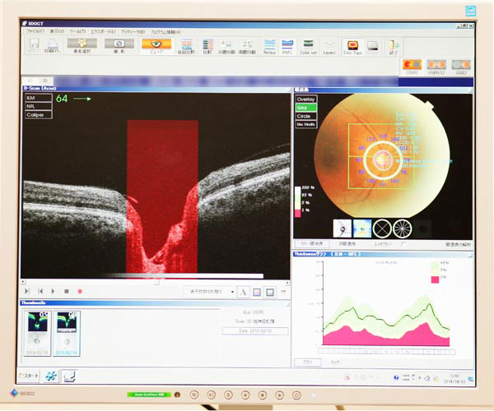Screen dimensions: 494x411
Task: Click the comparison list icon
Action: click(207, 47)
